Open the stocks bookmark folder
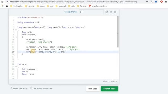 pyautogui.click(x=41, y=6)
